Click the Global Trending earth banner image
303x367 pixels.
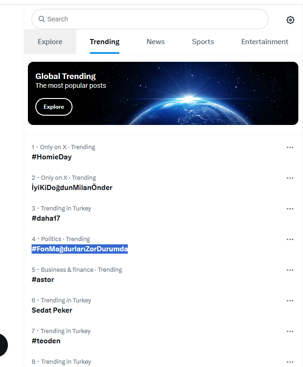tap(163, 93)
